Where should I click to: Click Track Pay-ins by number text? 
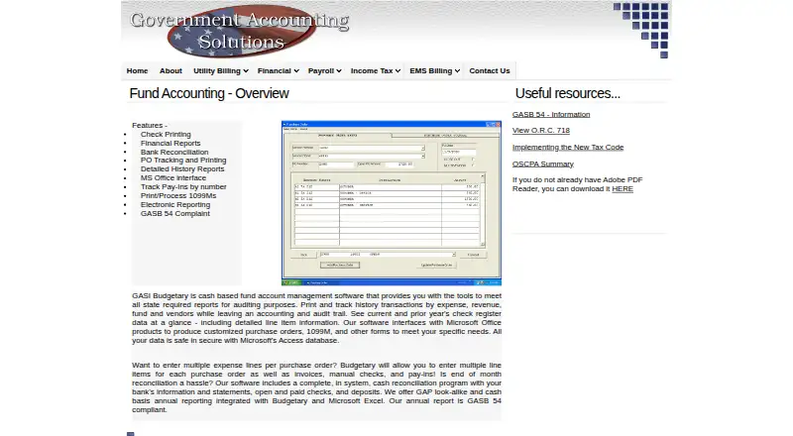click(183, 186)
